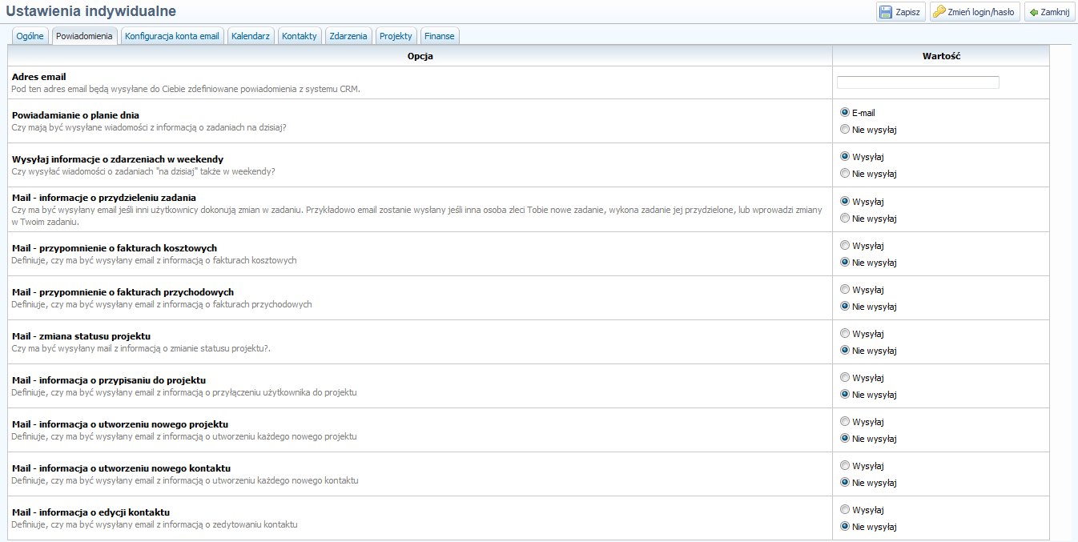Open the Kalendarz tab
The height and width of the screenshot is (542, 1078).
[250, 36]
